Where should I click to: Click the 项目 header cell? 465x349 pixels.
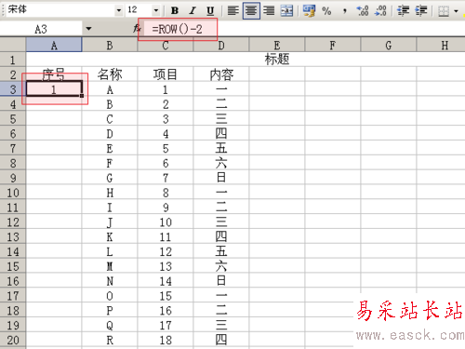pyautogui.click(x=166, y=74)
